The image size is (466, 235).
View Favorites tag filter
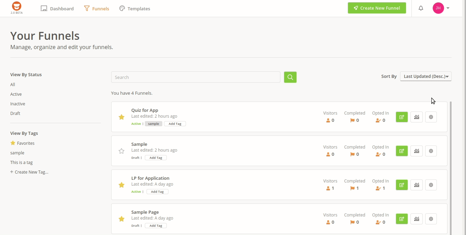pyautogui.click(x=23, y=143)
